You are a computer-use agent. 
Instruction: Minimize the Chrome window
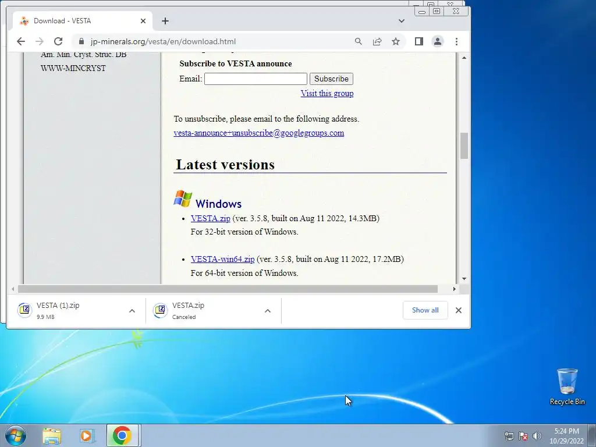pyautogui.click(x=421, y=12)
